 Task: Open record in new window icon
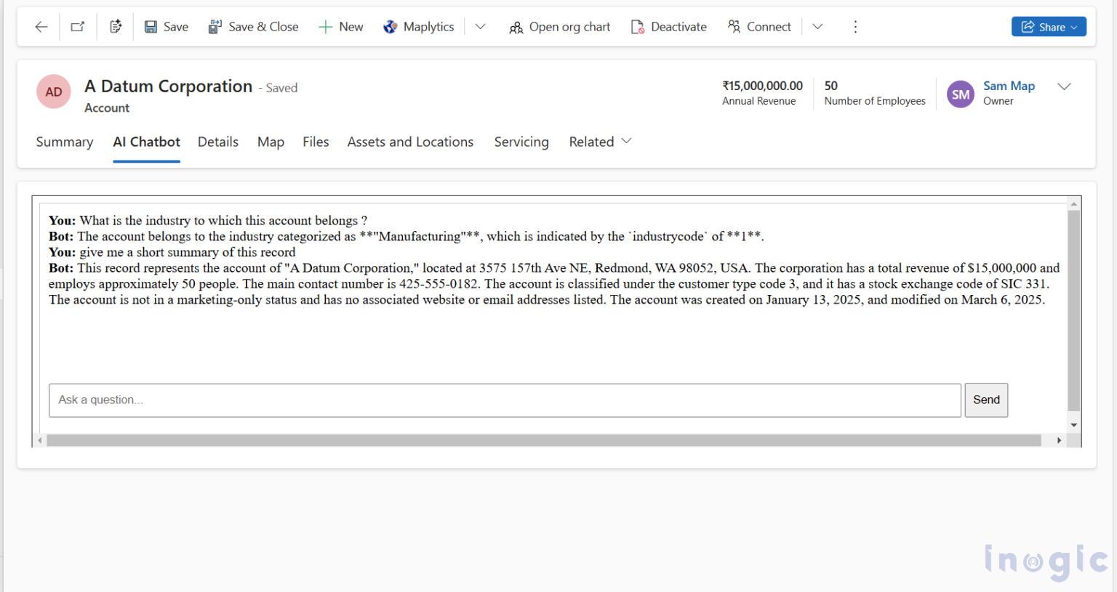[77, 27]
